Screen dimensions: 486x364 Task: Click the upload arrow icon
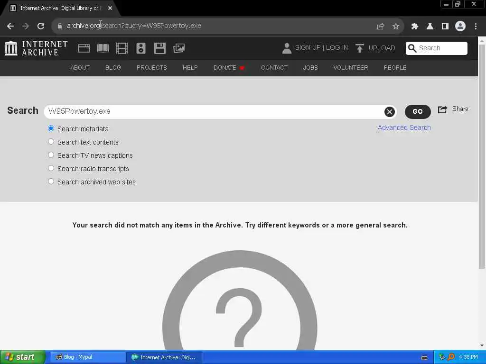click(360, 48)
